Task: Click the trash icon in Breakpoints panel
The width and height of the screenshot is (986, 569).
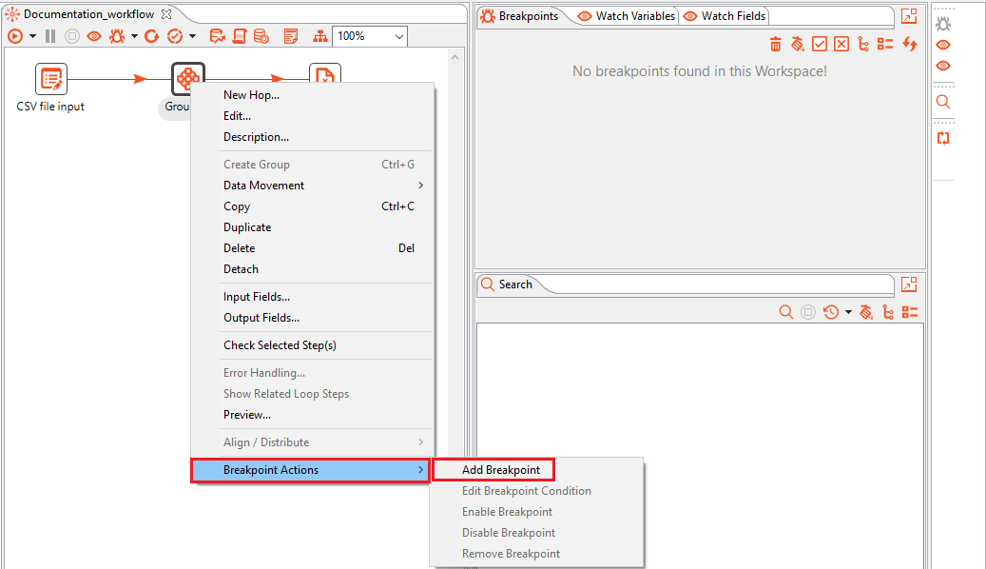Action: [775, 44]
